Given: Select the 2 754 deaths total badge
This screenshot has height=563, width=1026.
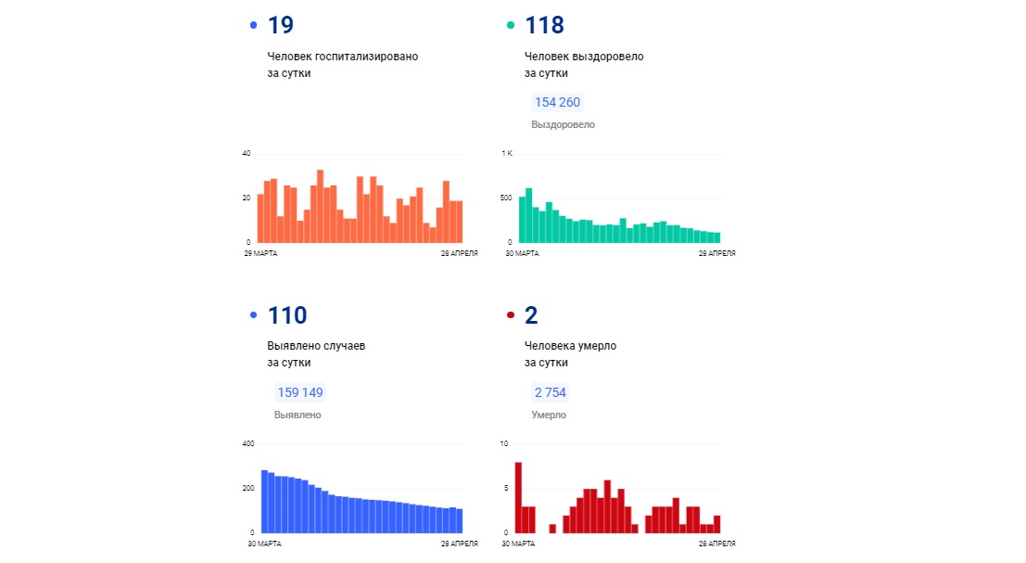Looking at the screenshot, I should click(x=550, y=392).
